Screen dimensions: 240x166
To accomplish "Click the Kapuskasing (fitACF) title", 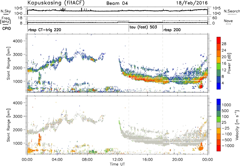I will coord(56,3).
